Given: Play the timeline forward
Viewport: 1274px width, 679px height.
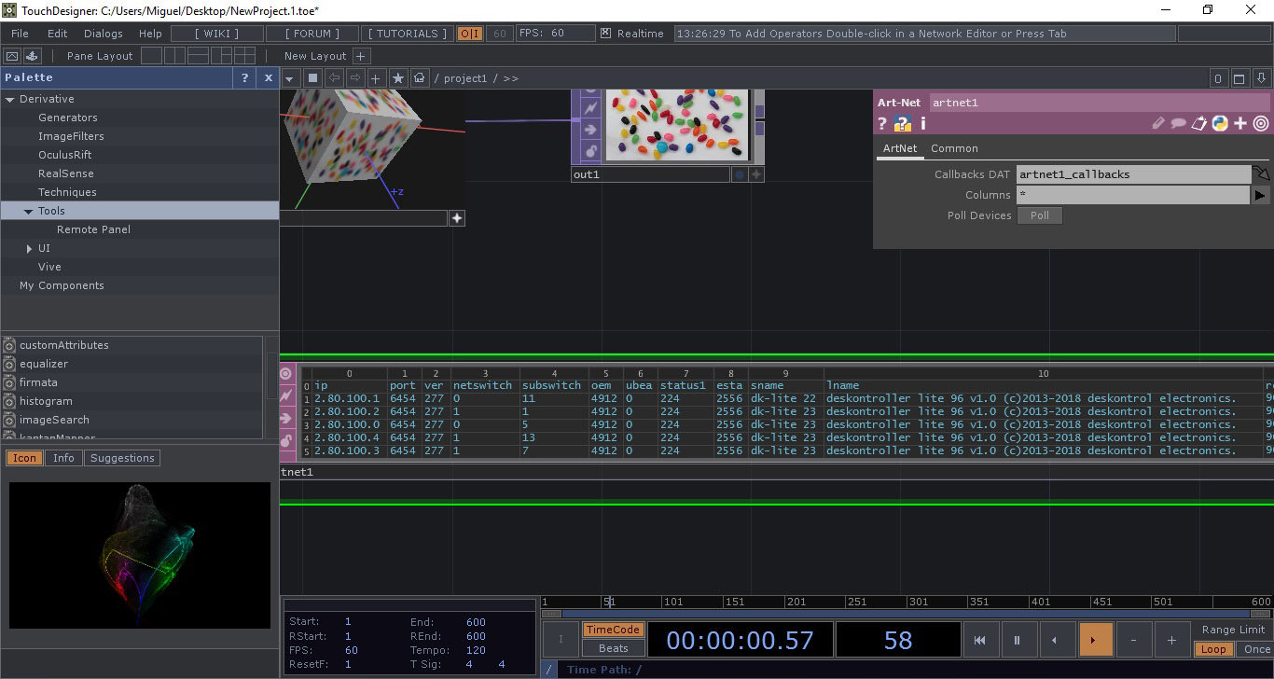Looking at the screenshot, I should click(1094, 640).
